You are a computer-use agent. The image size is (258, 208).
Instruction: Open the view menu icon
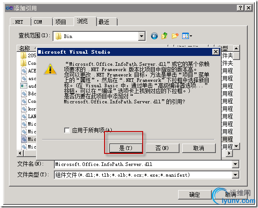(x=187, y=36)
